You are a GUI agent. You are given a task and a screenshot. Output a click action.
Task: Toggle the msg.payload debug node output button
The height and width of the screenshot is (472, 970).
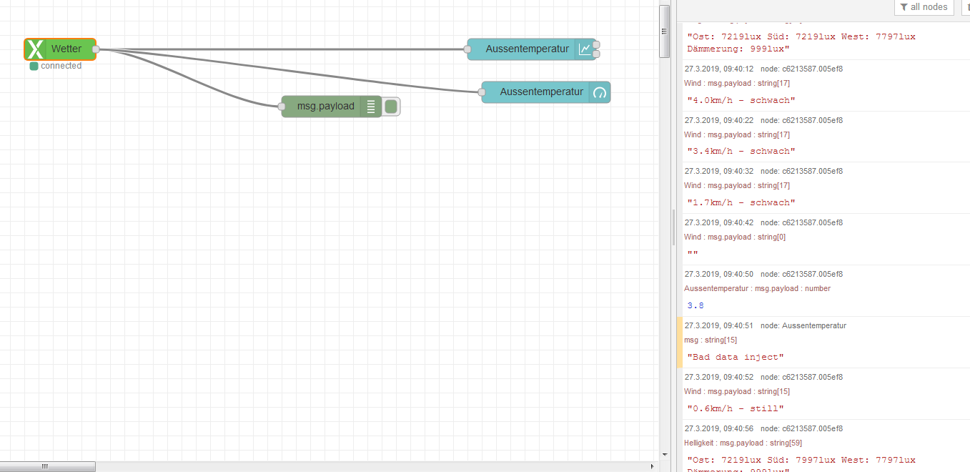(x=391, y=107)
